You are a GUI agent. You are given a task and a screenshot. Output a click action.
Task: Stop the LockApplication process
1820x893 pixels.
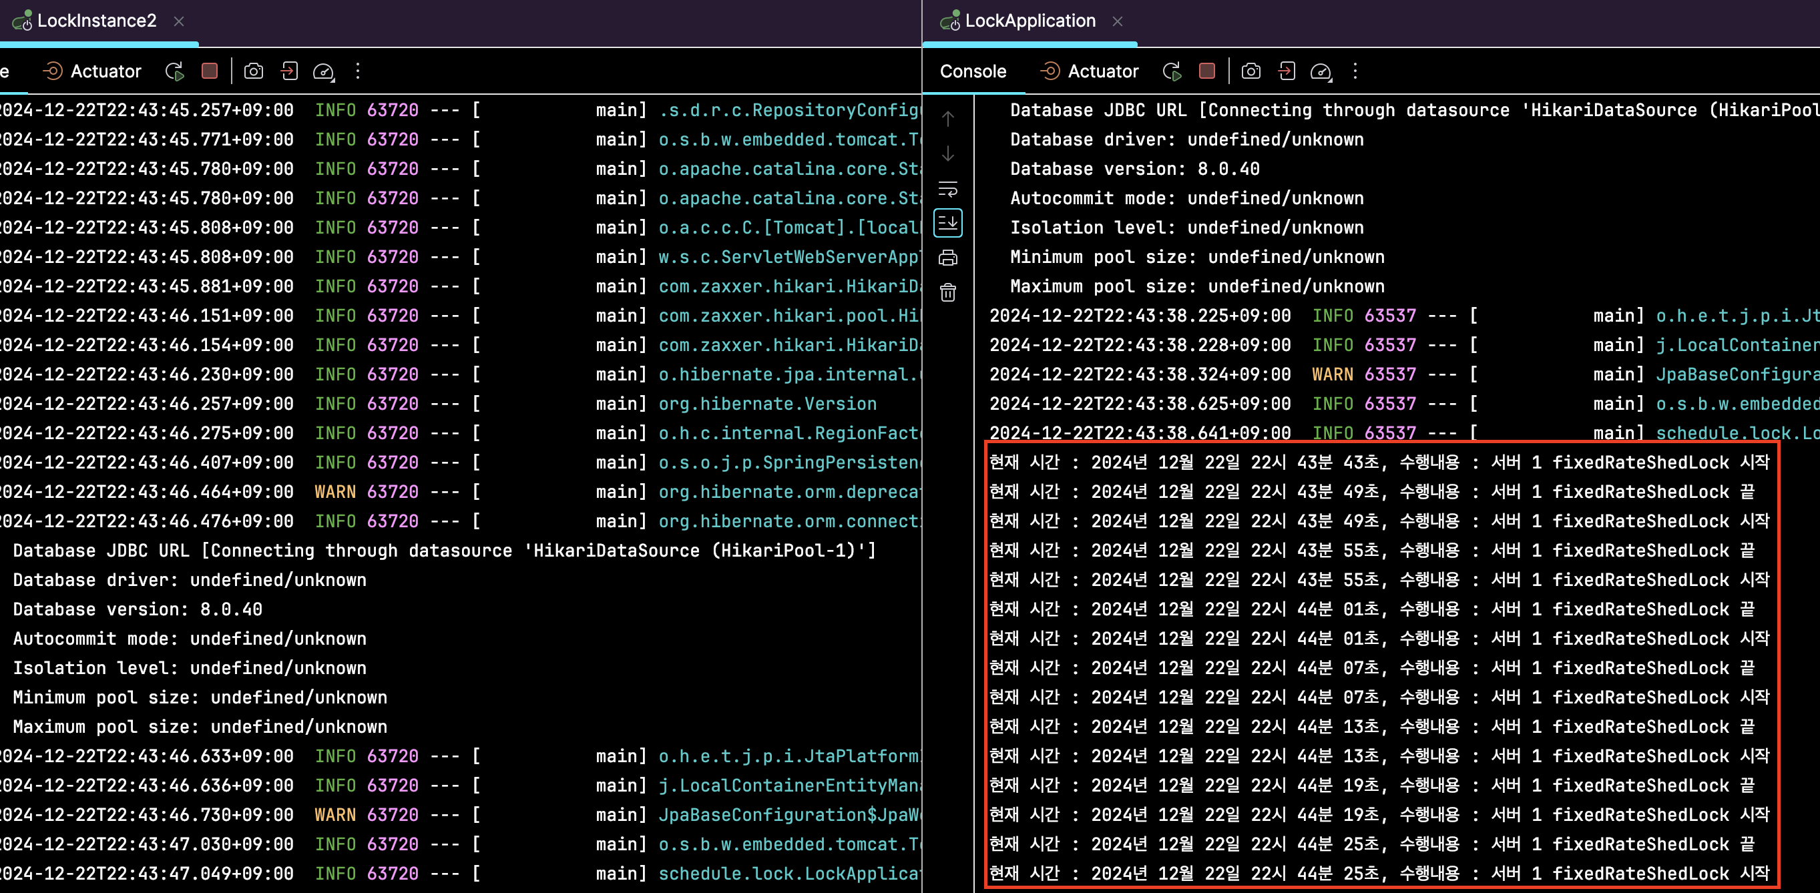[1208, 71]
